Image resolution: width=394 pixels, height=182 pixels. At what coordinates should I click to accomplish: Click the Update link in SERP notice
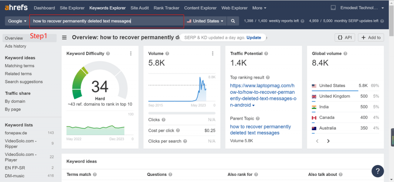click(254, 38)
